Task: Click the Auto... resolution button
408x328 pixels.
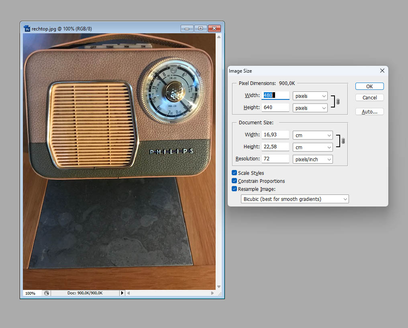Action: click(x=369, y=112)
